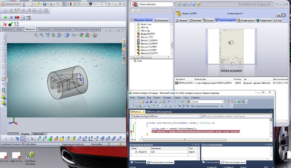
Task: Open SolidWorks eDrawings desktop shortcut
Action: tap(30, 158)
